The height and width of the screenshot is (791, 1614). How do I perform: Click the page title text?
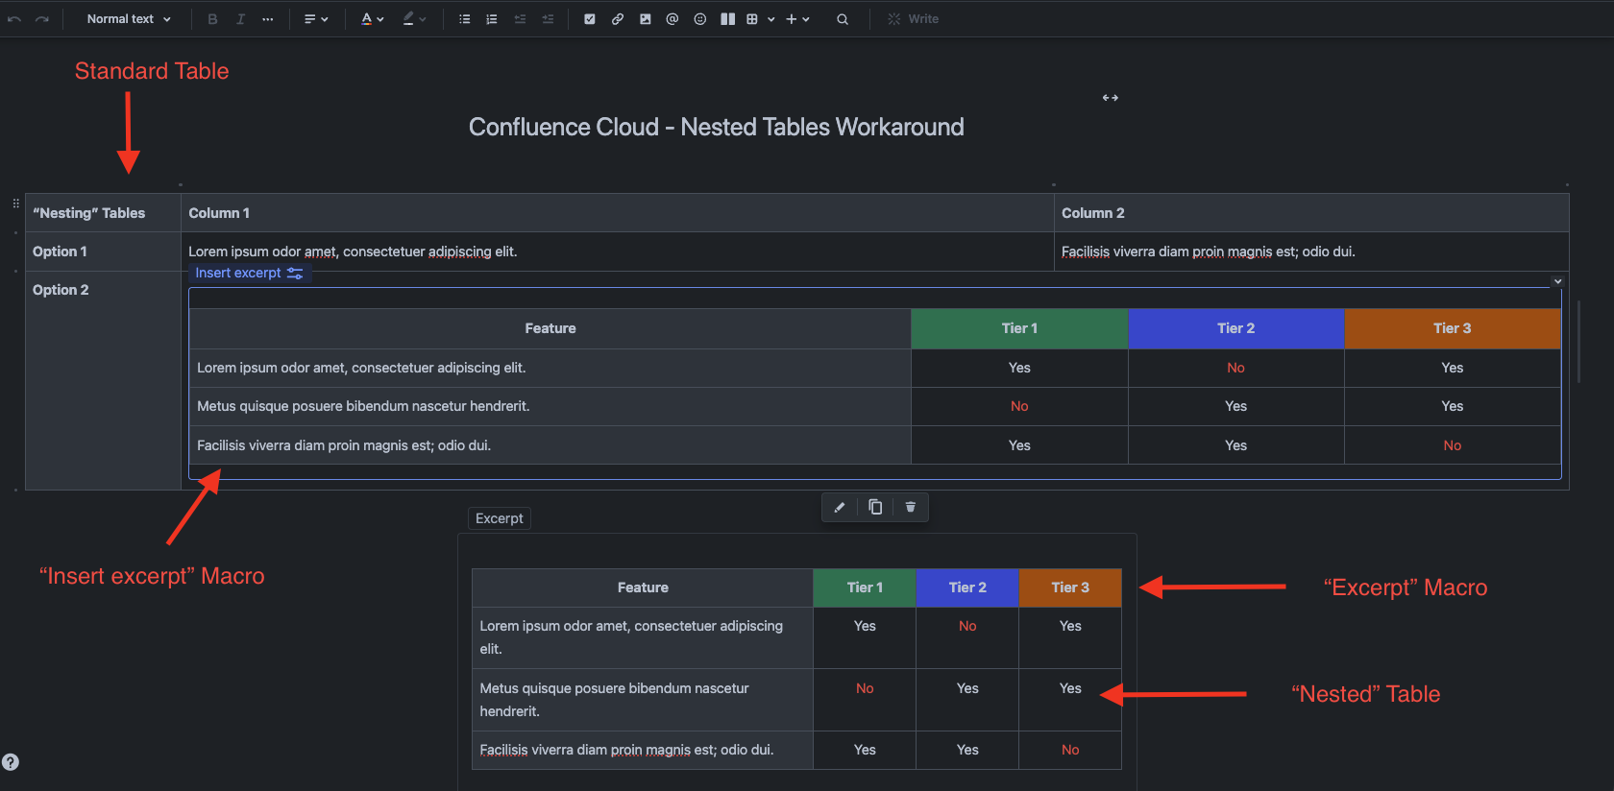point(717,127)
